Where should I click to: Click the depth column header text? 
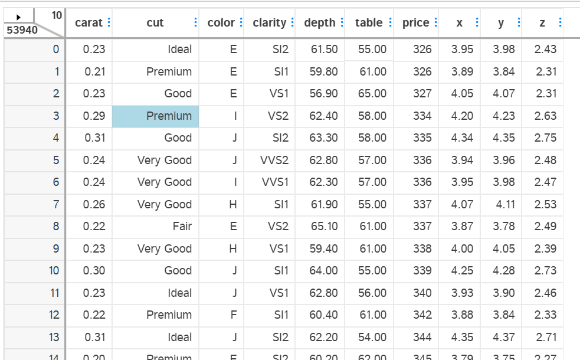[319, 23]
